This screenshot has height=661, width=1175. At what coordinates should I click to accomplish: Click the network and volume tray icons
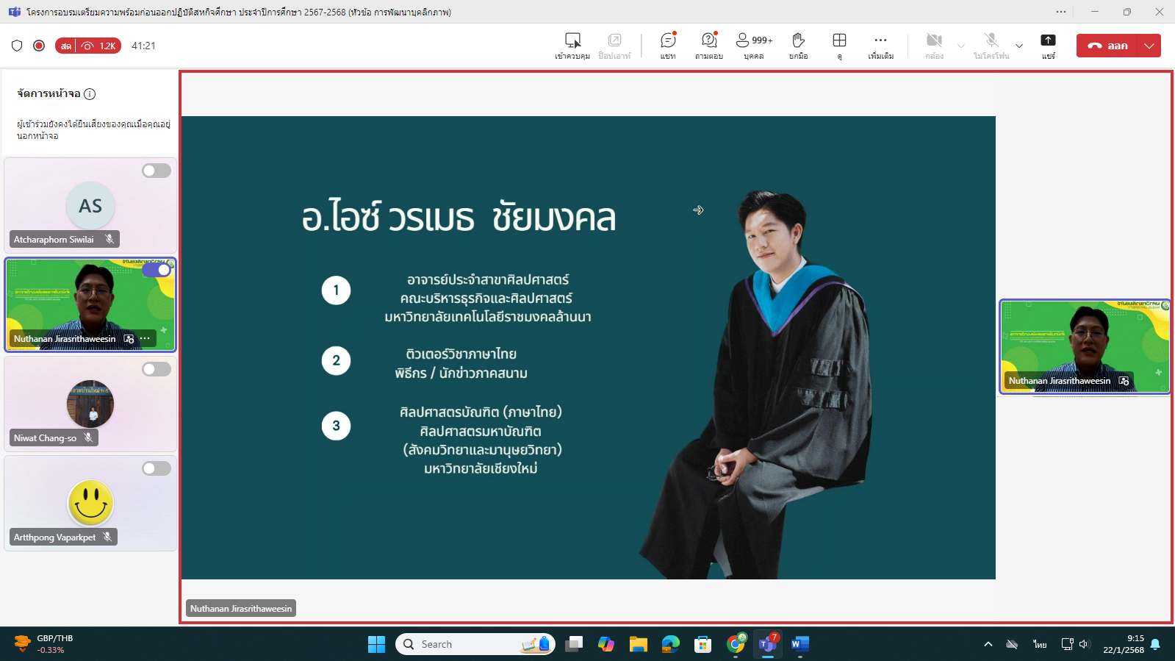[1076, 644]
